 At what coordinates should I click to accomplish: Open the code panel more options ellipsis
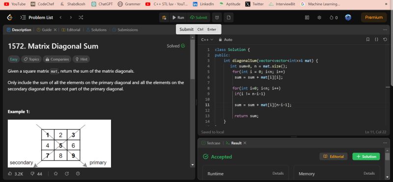(x=385, y=30)
